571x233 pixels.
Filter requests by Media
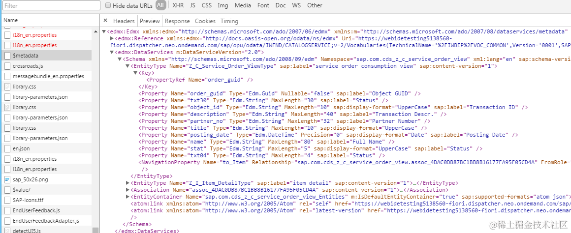(243, 5)
